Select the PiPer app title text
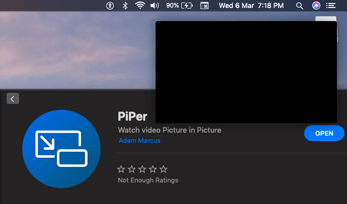Viewport: 347px width, 204px height. pyautogui.click(x=132, y=117)
